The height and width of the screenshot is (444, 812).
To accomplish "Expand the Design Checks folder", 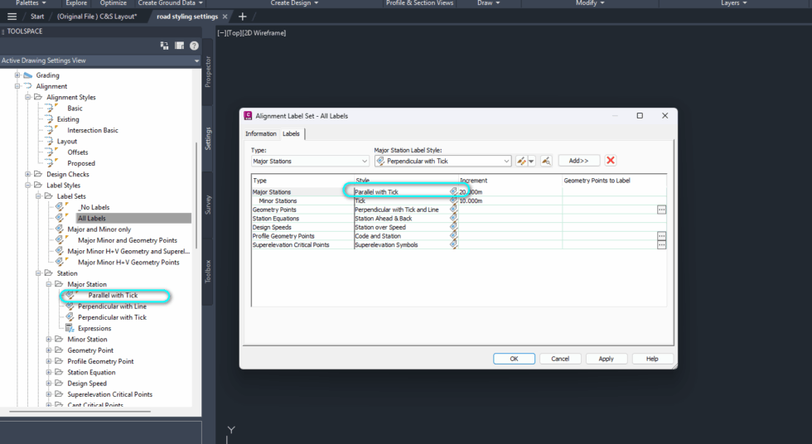I will tap(28, 174).
